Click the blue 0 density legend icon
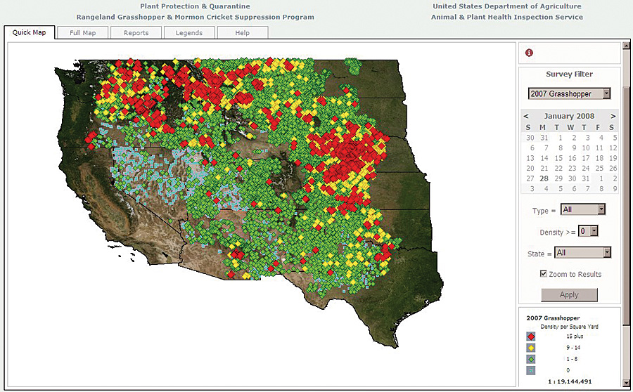Viewport: 633px width, 392px height. 531,370
